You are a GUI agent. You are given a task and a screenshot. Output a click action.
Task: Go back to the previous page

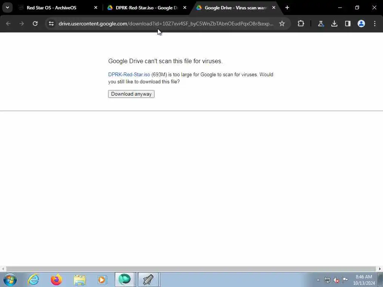(x=8, y=24)
